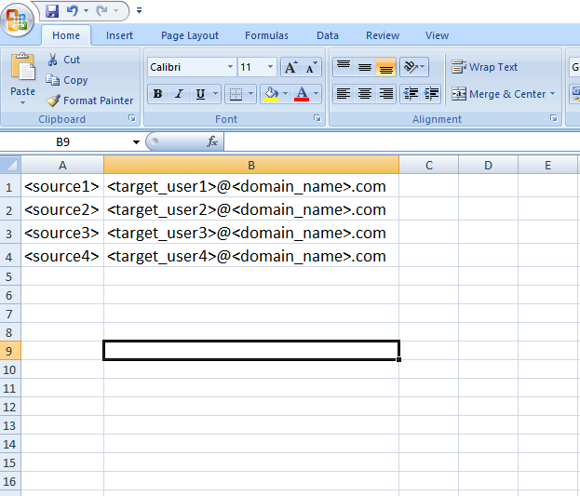The height and width of the screenshot is (496, 580).
Task: Select column C header
Action: pos(428,165)
